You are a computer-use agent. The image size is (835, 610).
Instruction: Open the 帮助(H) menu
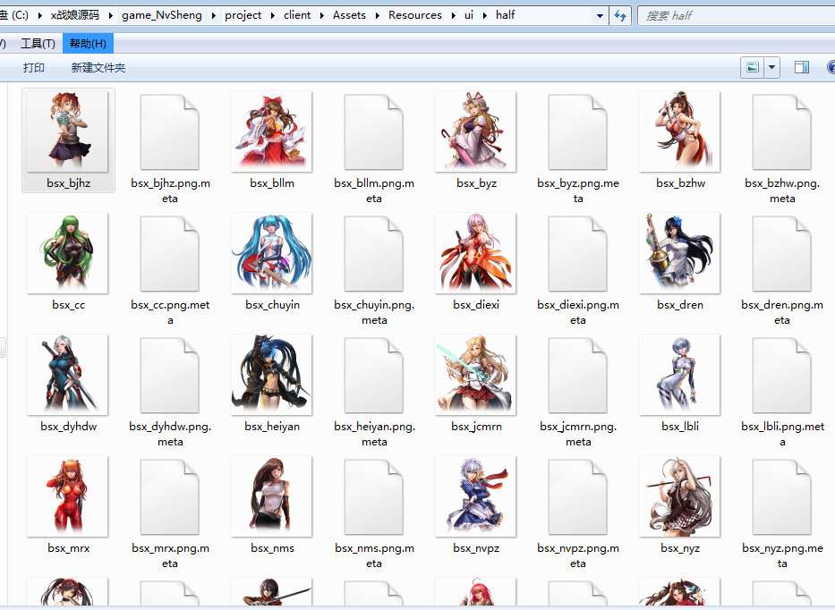[88, 44]
